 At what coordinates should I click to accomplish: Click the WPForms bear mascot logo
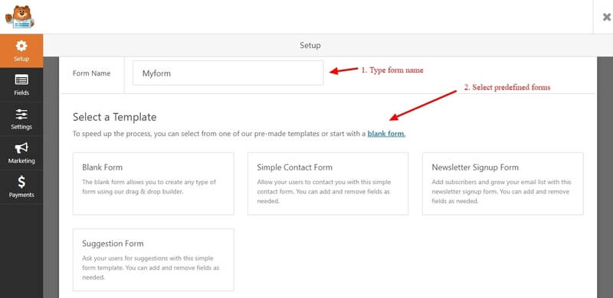20,17
